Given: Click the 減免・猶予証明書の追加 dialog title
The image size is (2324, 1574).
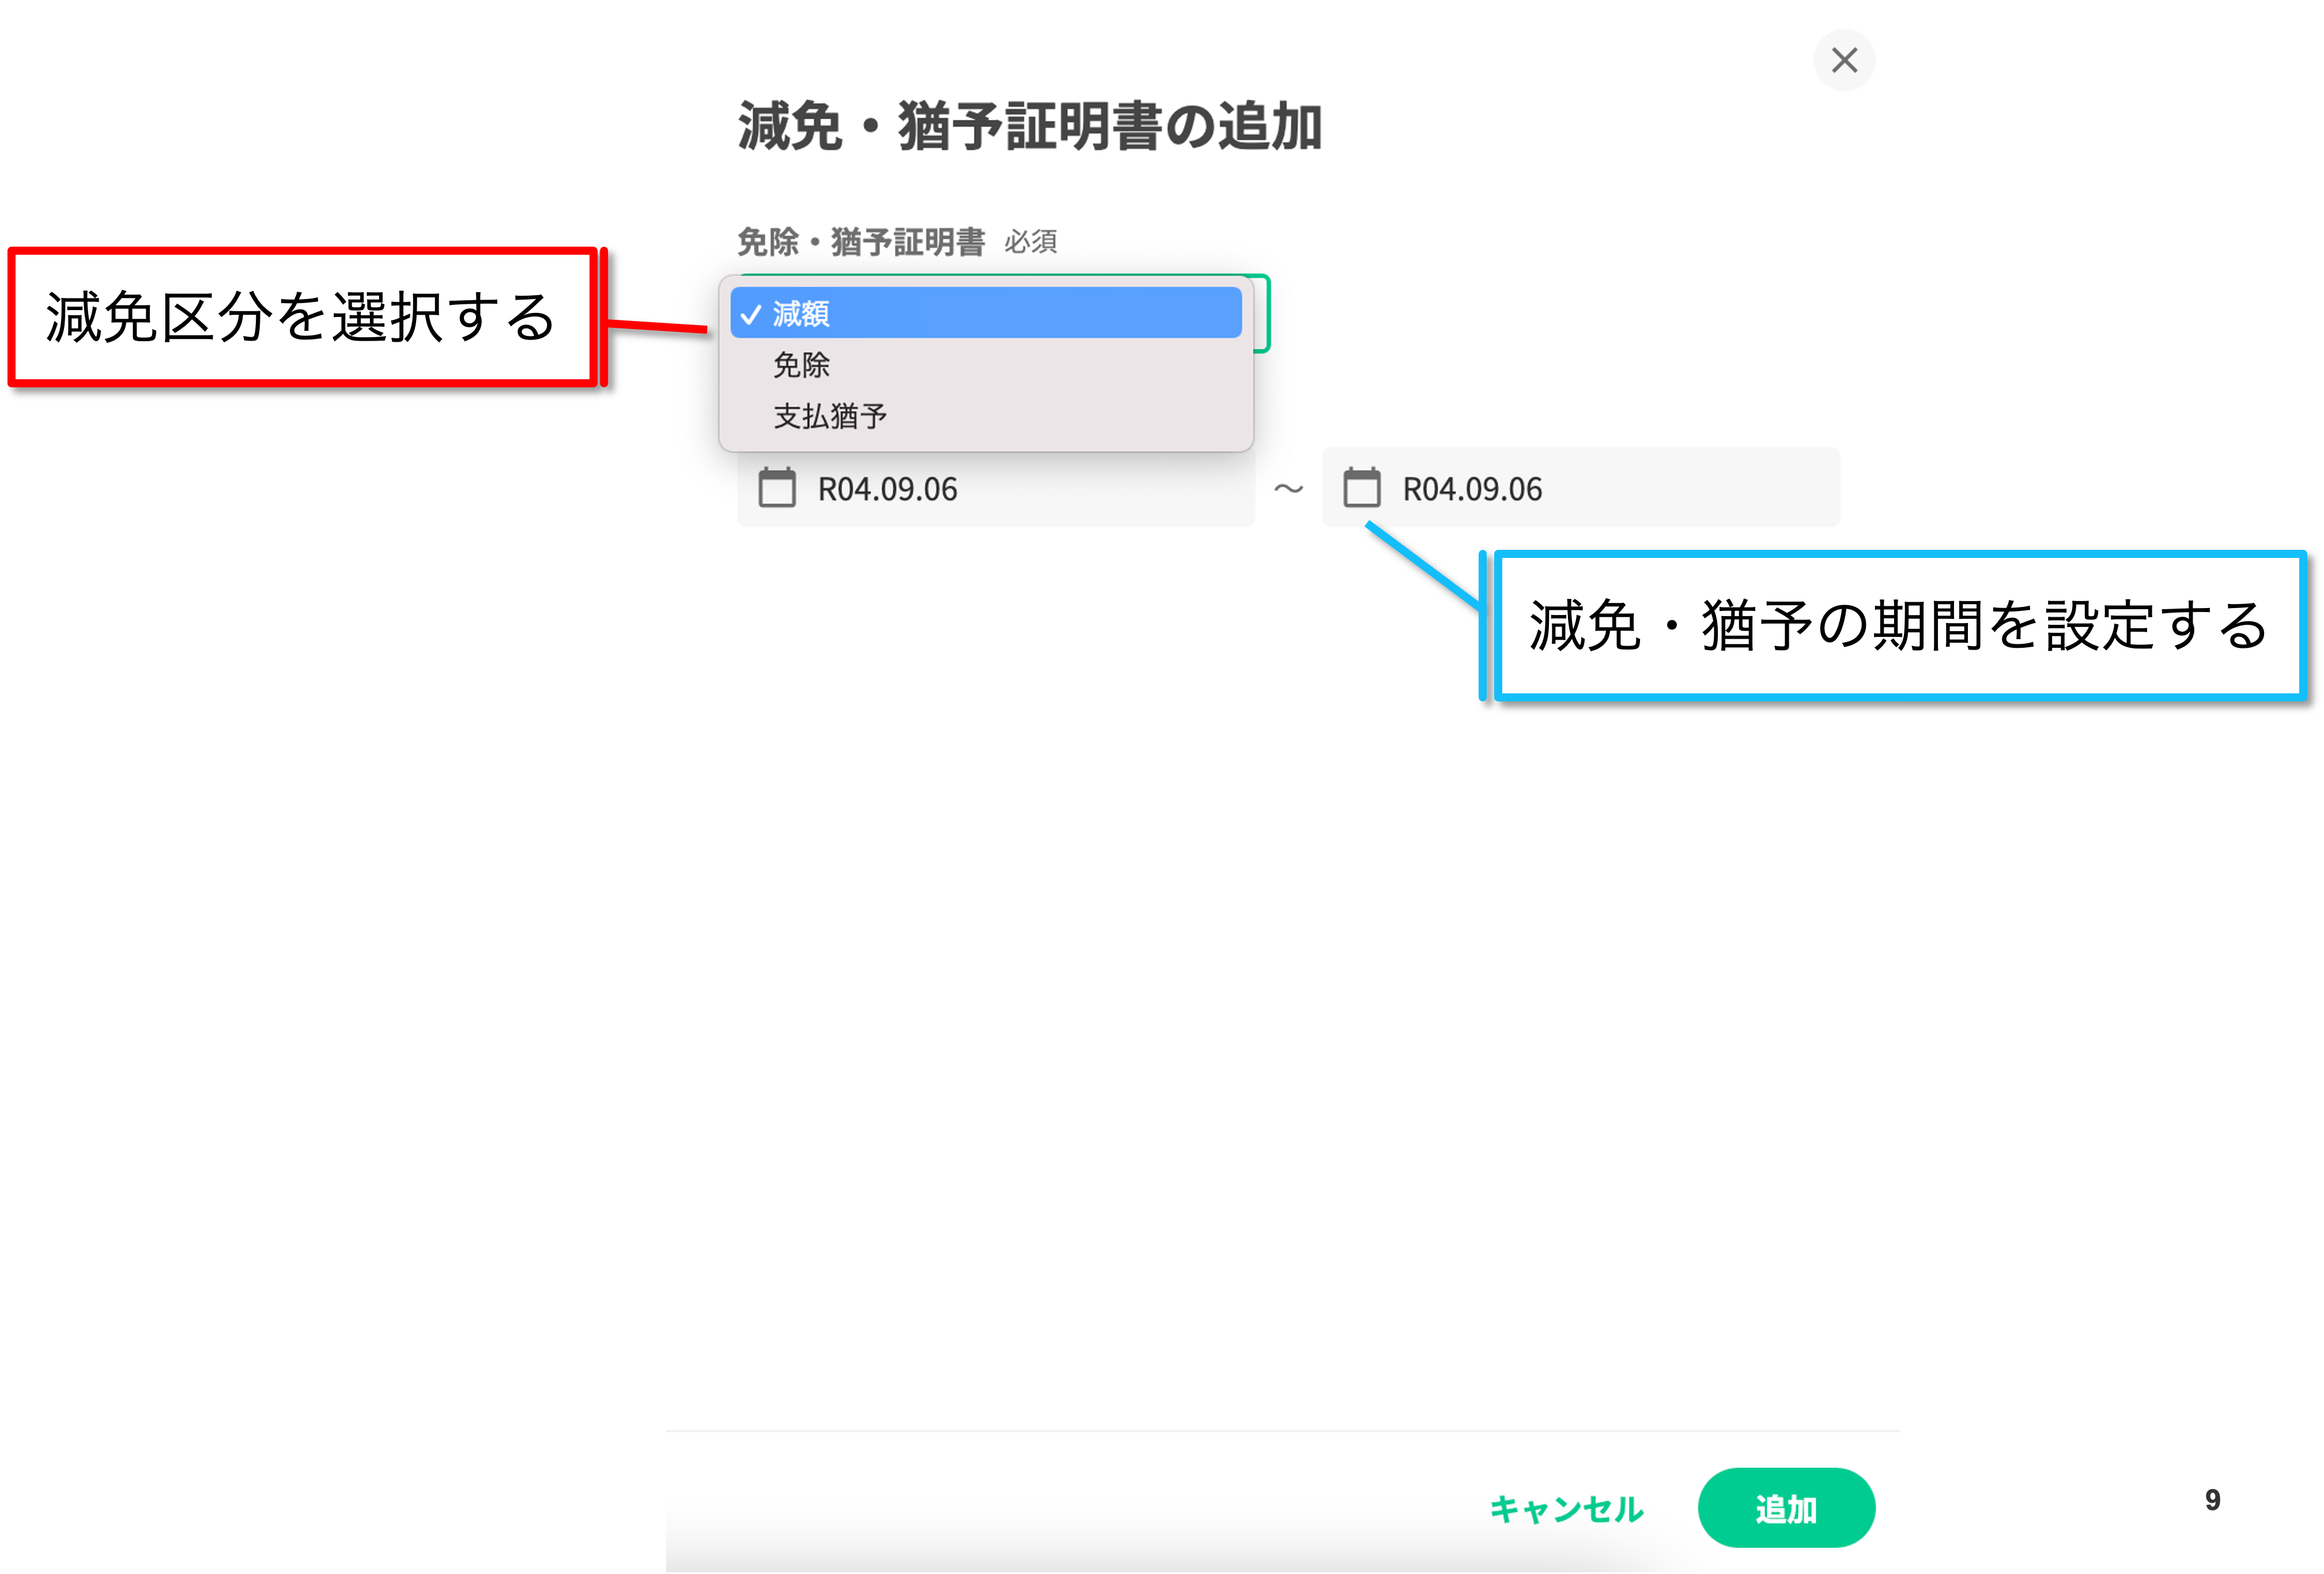Looking at the screenshot, I should (1030, 127).
